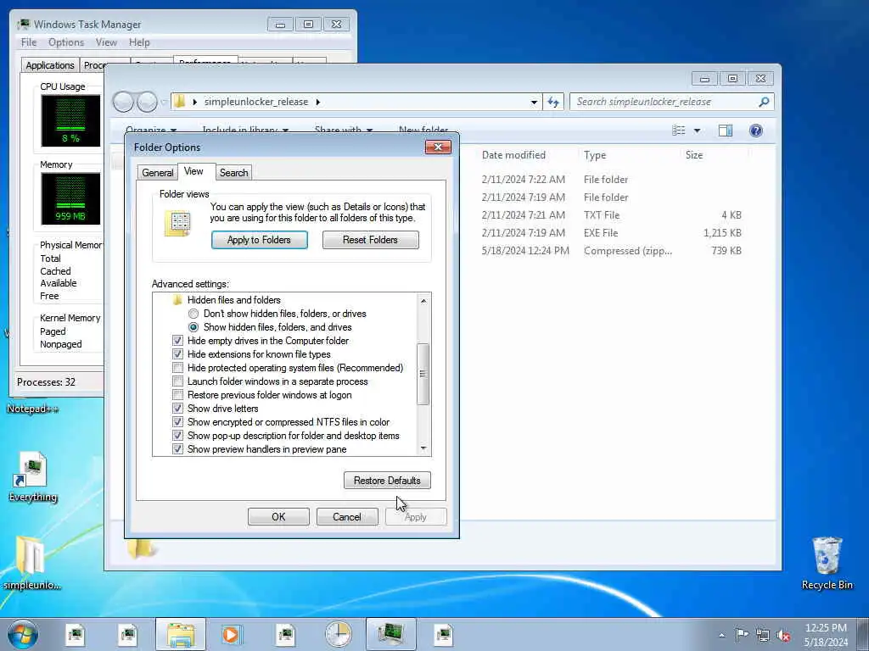869x651 pixels.
Task: Uncheck Show pop-up description for folder items
Action: click(177, 436)
